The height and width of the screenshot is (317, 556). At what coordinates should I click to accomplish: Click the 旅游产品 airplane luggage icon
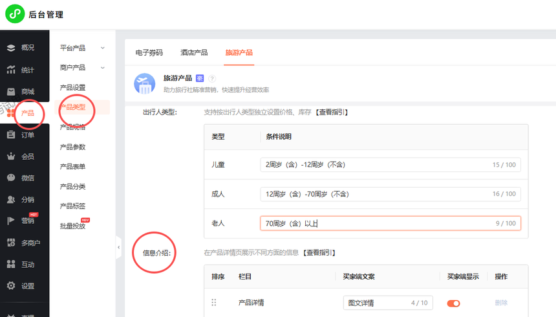point(144,83)
